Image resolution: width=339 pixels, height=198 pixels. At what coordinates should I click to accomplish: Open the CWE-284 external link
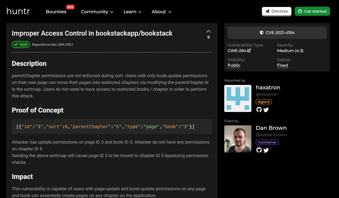239,51
